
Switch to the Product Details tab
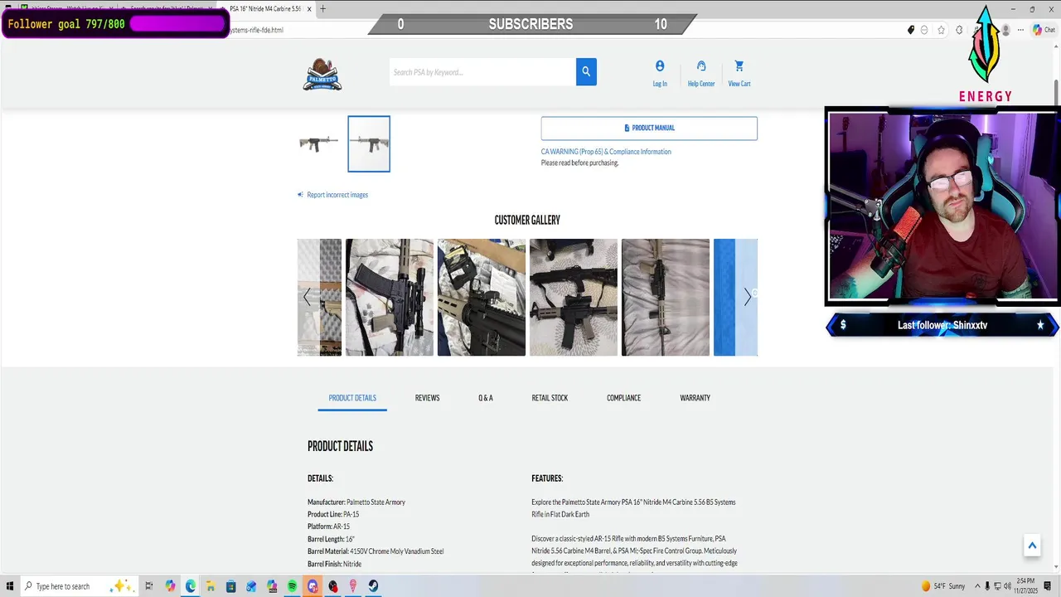(x=352, y=398)
